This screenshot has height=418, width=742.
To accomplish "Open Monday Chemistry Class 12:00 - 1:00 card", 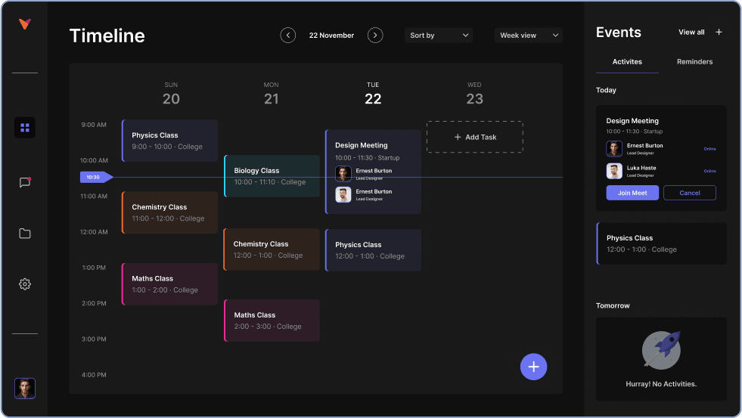I will (x=272, y=249).
